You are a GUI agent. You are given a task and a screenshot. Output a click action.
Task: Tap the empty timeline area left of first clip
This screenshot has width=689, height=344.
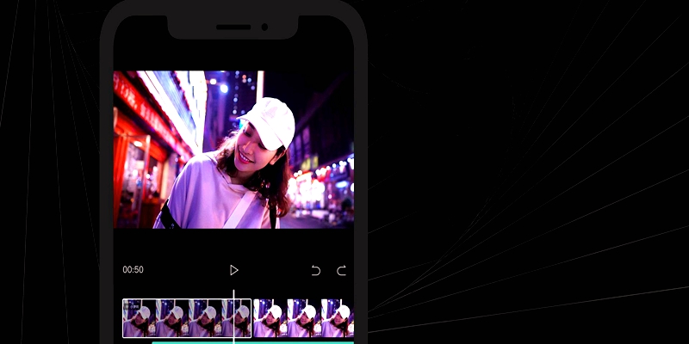point(118,319)
